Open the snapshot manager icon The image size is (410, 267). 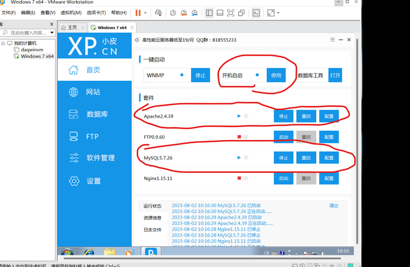click(194, 13)
